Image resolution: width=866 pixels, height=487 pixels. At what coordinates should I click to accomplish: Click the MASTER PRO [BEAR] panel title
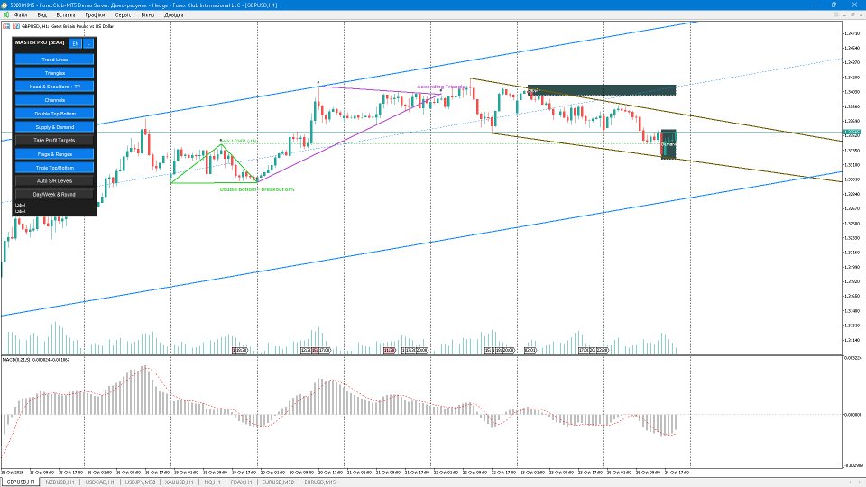[40, 42]
